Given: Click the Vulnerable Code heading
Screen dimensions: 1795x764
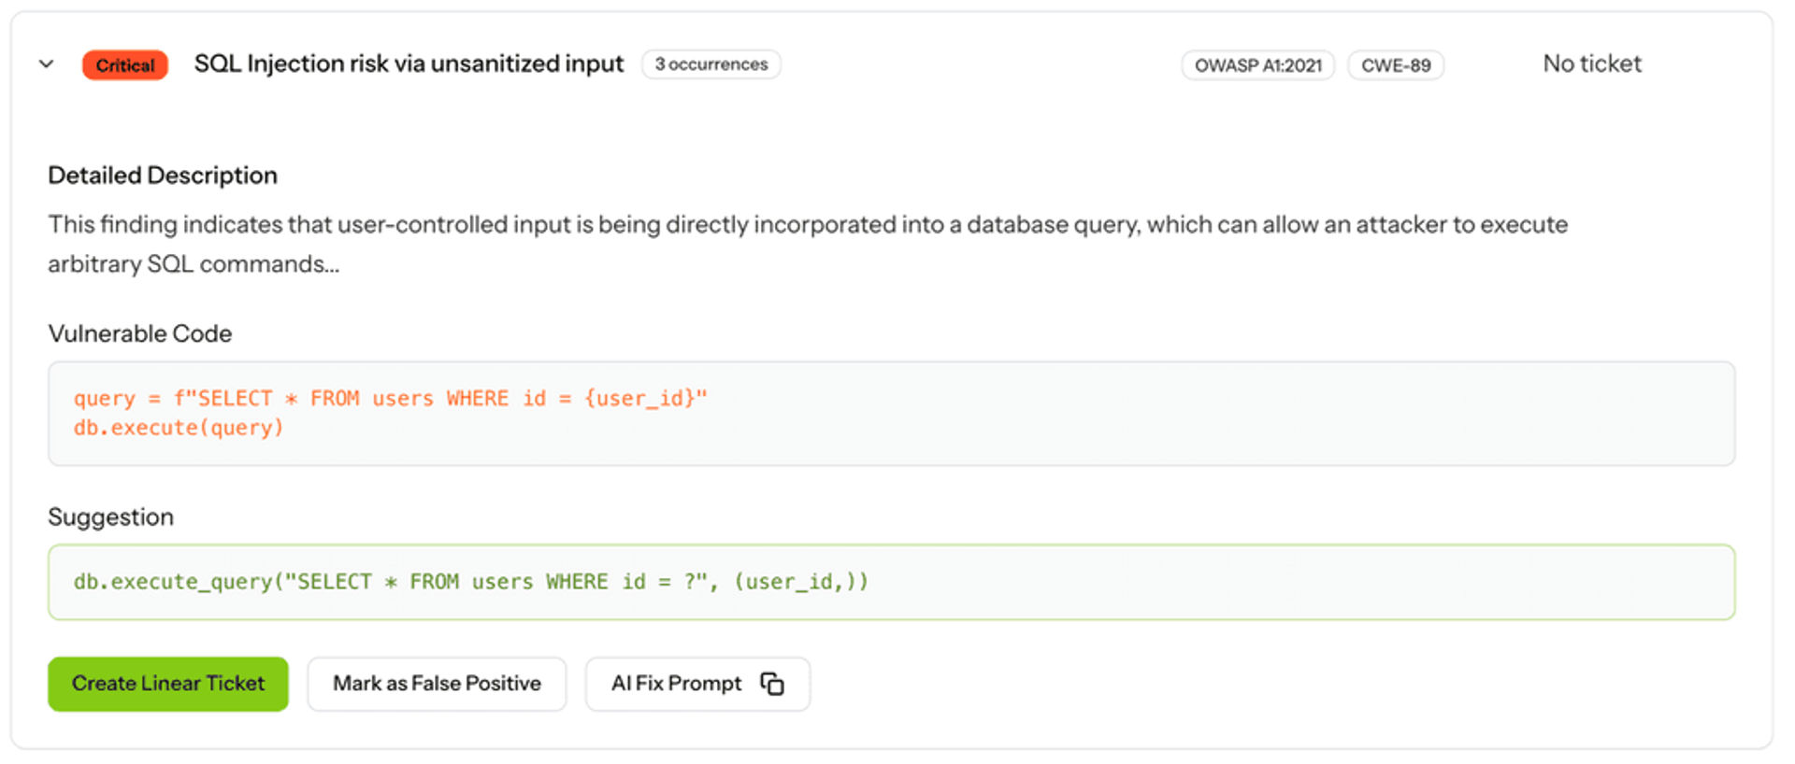Looking at the screenshot, I should click(x=140, y=333).
